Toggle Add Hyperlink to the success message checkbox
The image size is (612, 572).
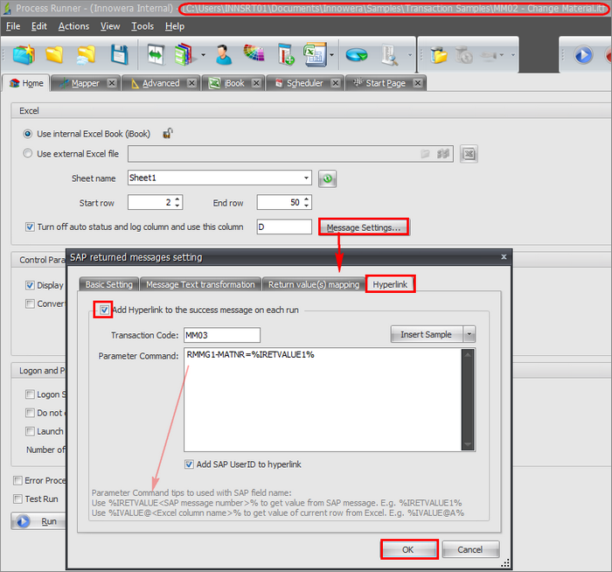tap(104, 310)
